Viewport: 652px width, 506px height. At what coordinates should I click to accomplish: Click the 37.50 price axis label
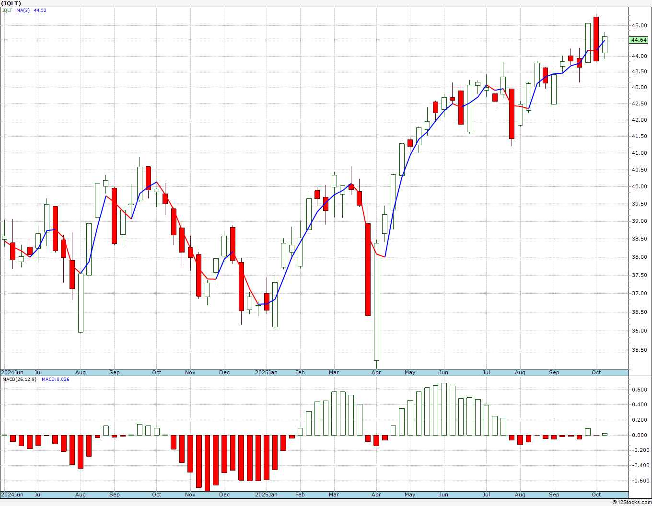[639, 275]
